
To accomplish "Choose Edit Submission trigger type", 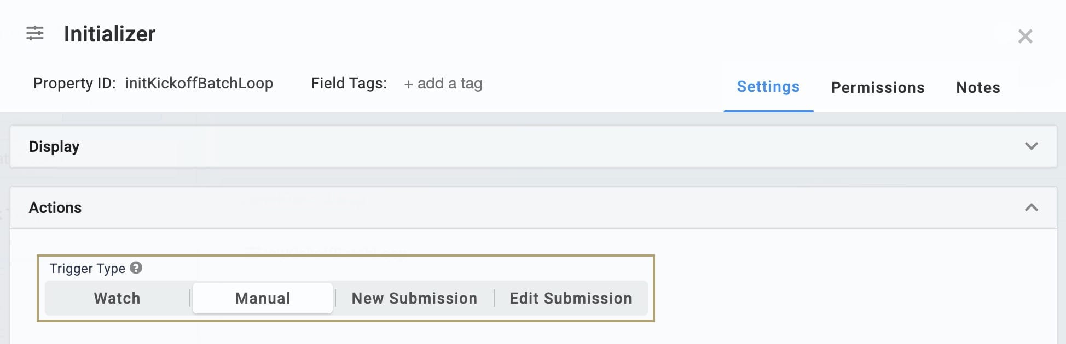I will coord(571,298).
